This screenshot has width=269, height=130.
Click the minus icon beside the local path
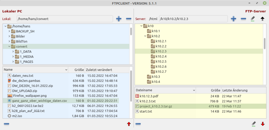pos(128,19)
